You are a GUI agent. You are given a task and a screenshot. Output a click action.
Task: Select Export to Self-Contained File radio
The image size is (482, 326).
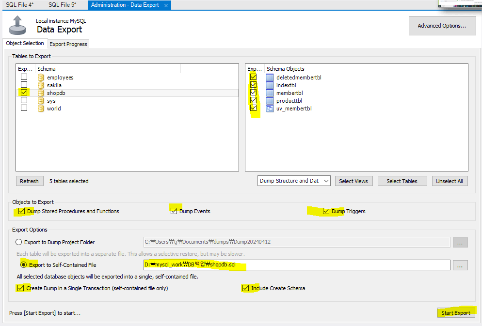click(23, 264)
